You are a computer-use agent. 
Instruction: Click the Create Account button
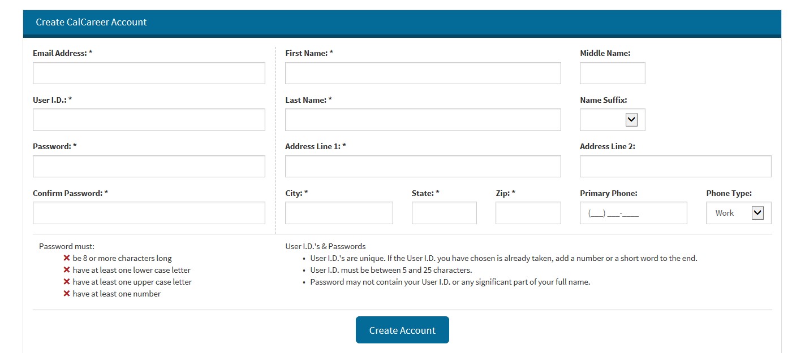(x=402, y=330)
